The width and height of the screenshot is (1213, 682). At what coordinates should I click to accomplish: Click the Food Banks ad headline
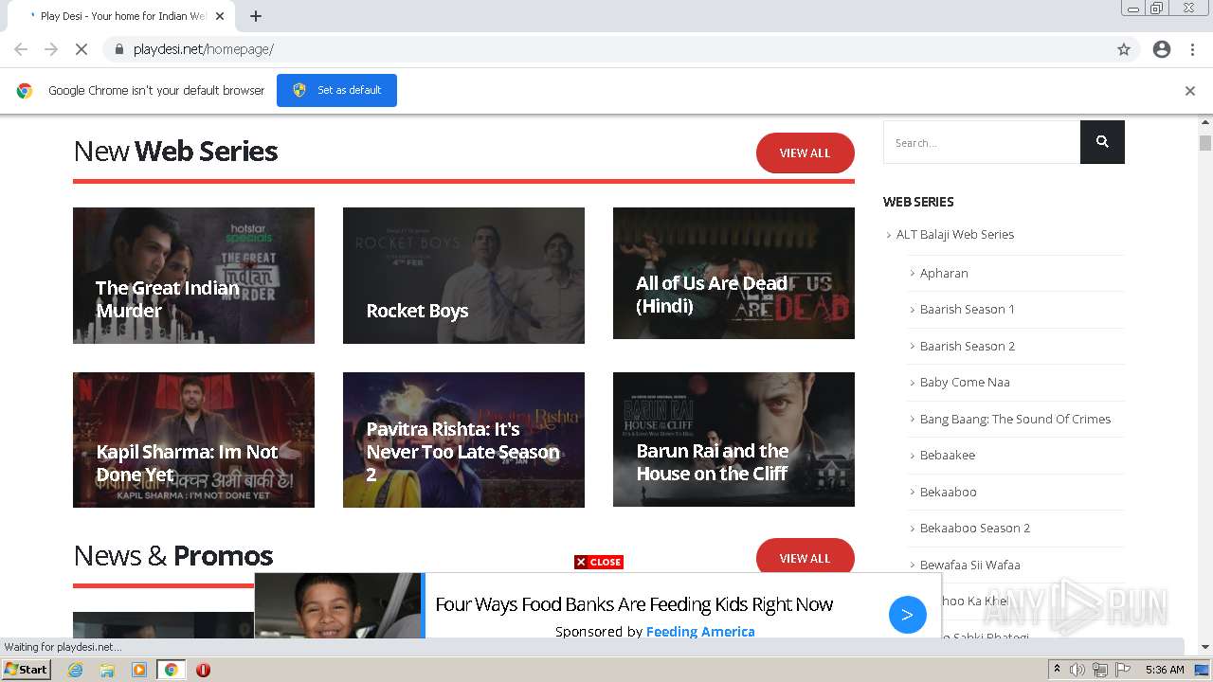click(x=634, y=604)
